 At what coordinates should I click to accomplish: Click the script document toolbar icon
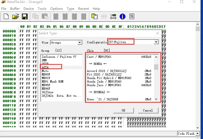[x=132, y=17]
